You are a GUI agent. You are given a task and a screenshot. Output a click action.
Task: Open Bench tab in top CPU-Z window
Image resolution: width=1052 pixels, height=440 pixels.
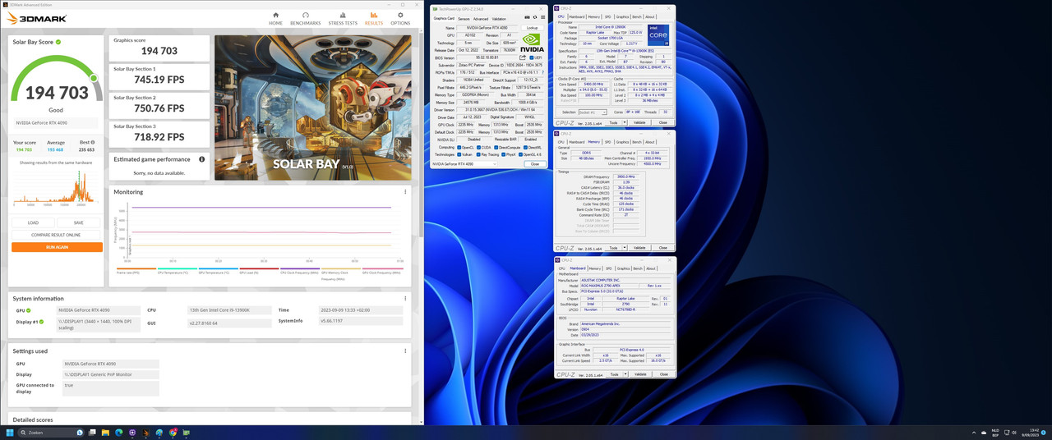637,16
